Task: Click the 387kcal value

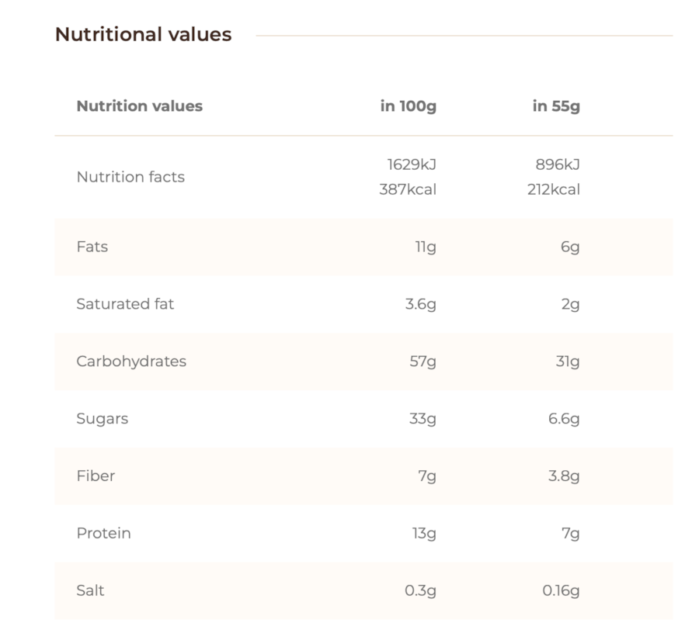Action: 408,189
